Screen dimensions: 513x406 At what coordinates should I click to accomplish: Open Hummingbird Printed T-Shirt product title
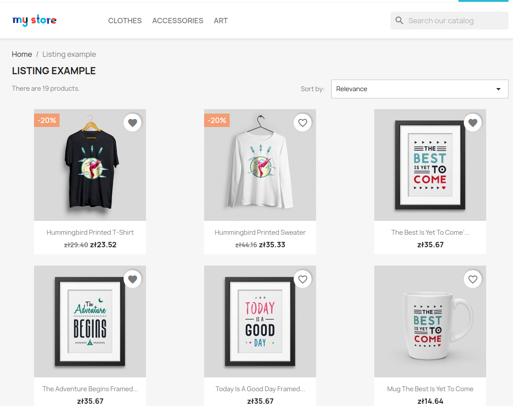(x=90, y=233)
